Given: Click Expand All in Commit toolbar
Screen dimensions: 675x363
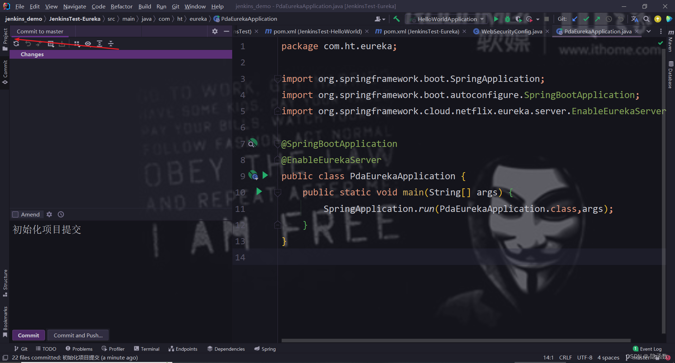Looking at the screenshot, I should click(x=100, y=44).
